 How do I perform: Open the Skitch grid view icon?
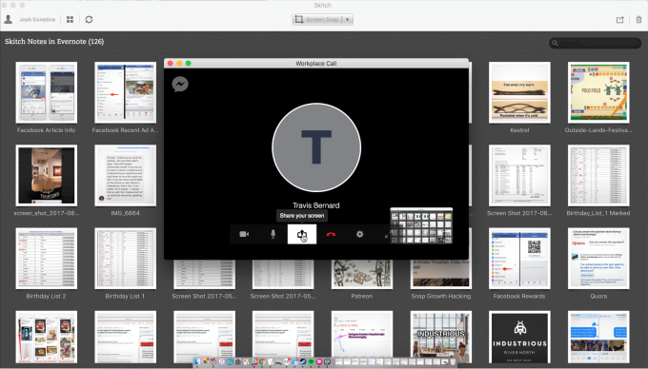[x=70, y=19]
